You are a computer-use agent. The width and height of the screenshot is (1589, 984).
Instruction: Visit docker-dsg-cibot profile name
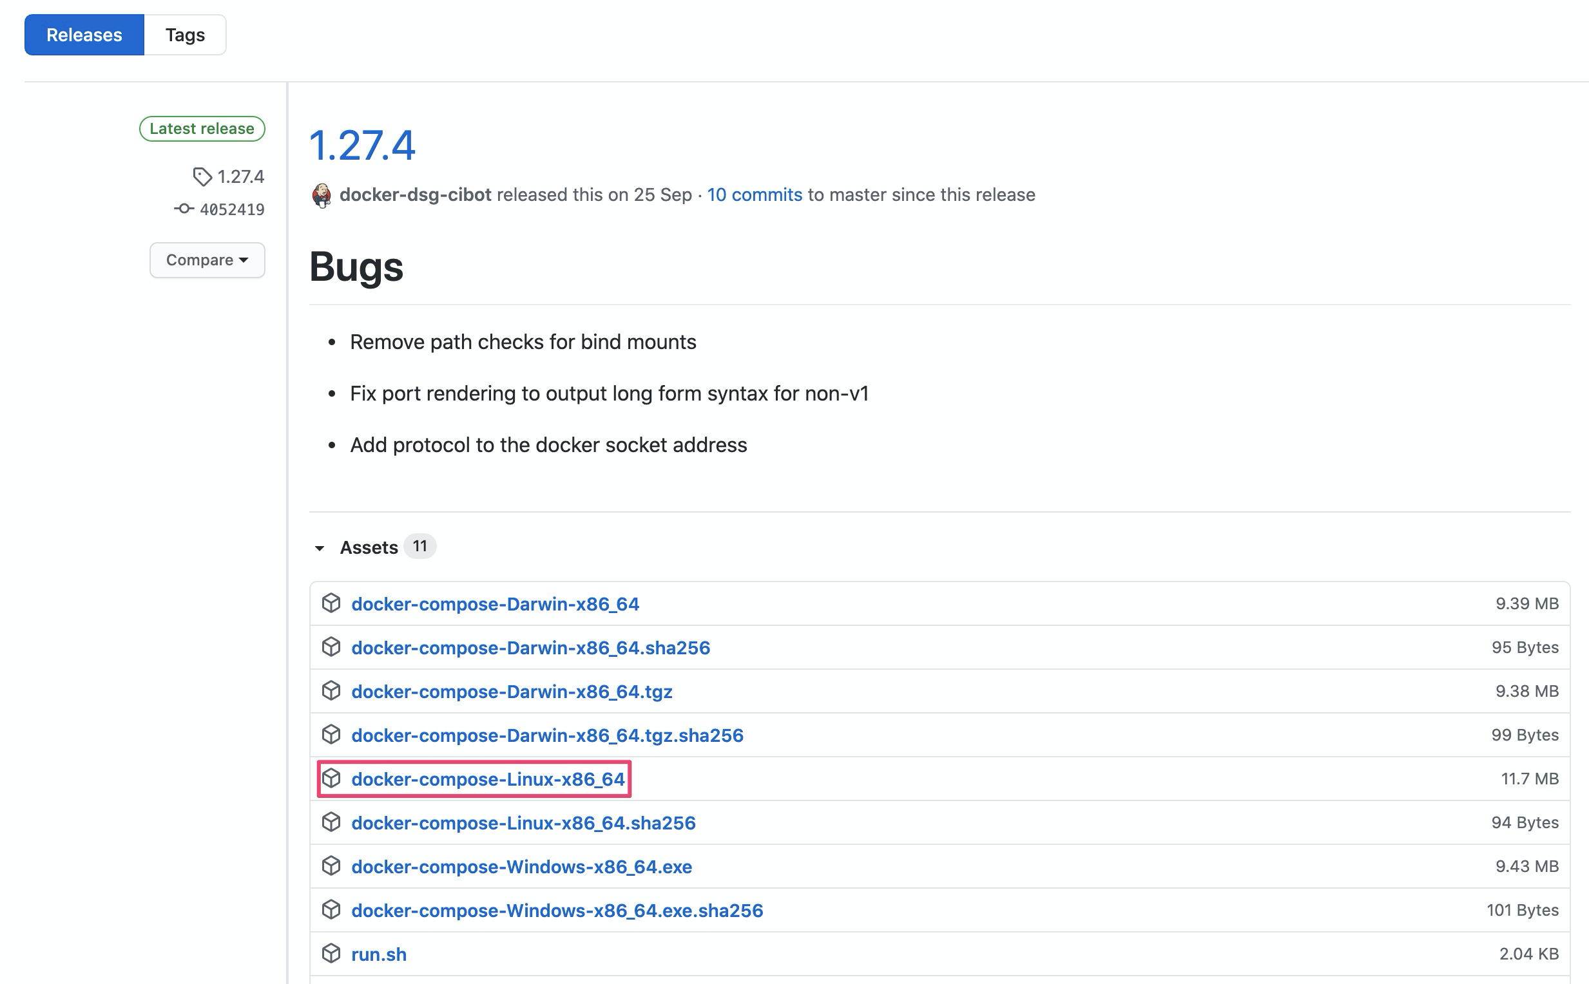(415, 194)
